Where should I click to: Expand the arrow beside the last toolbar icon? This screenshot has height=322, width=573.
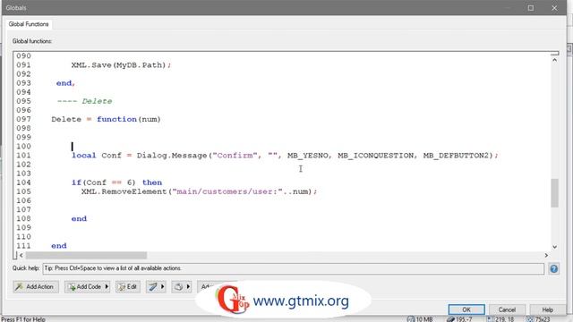188,286
